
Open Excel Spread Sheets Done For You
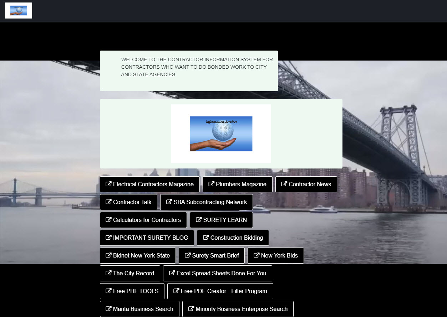[x=217, y=273]
